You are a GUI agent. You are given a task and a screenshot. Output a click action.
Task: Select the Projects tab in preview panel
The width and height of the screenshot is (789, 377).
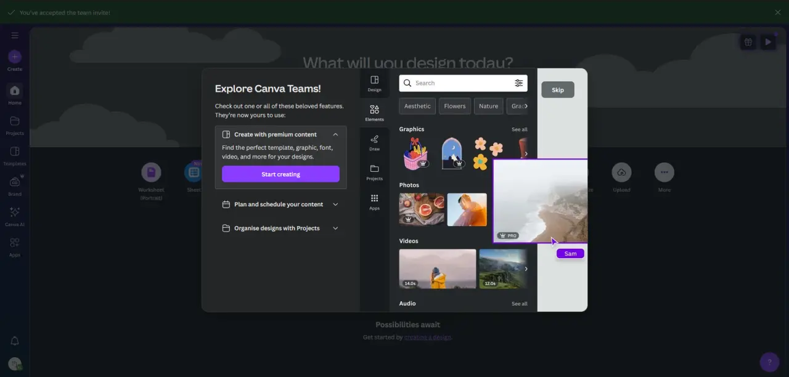374,172
